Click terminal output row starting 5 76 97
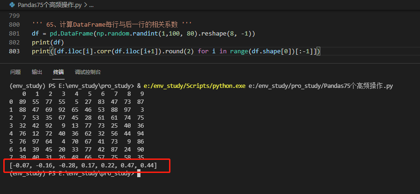Viewport: 420px width, 194px height. [77, 141]
